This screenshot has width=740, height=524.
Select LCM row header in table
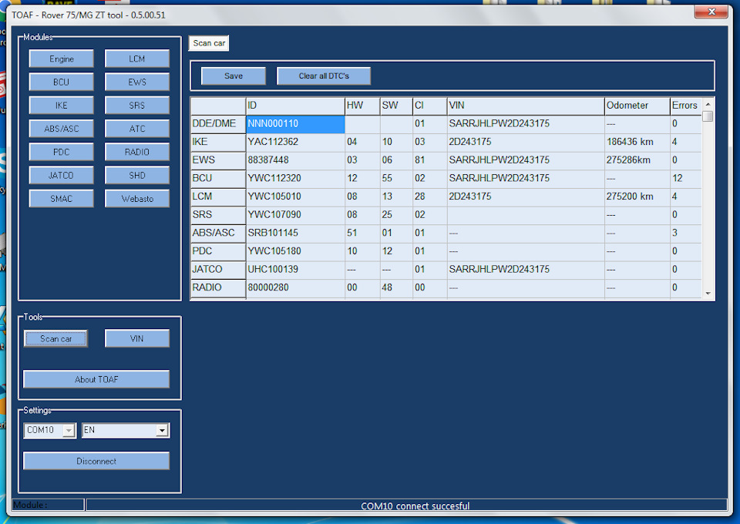[218, 196]
